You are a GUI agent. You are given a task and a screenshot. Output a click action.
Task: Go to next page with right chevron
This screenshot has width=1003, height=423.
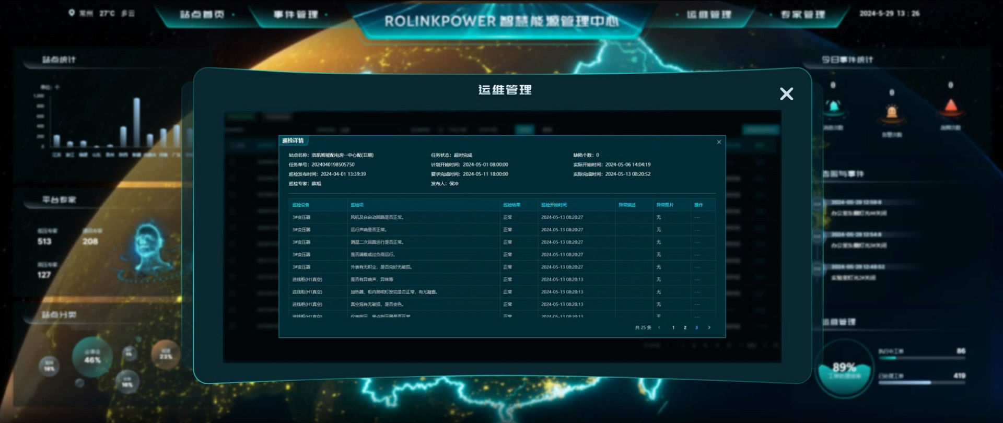[x=709, y=327]
